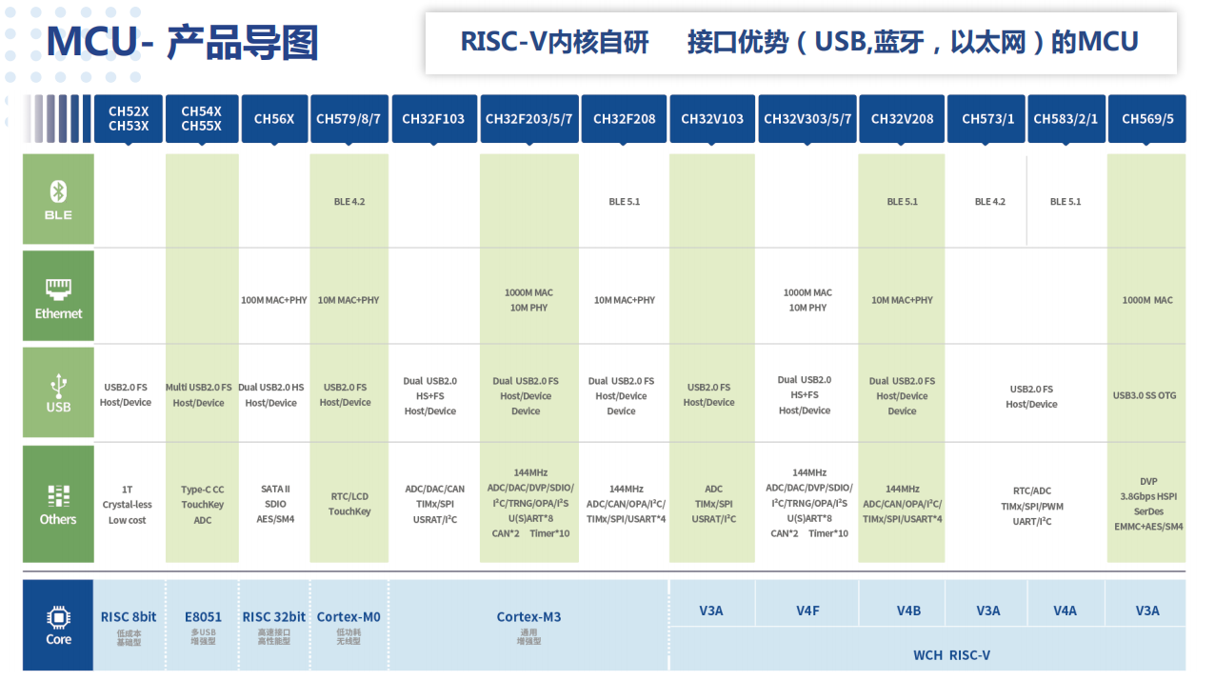This screenshot has width=1215, height=681.
Task: Open the CH32V303/5/7 column header
Action: pyautogui.click(x=807, y=119)
